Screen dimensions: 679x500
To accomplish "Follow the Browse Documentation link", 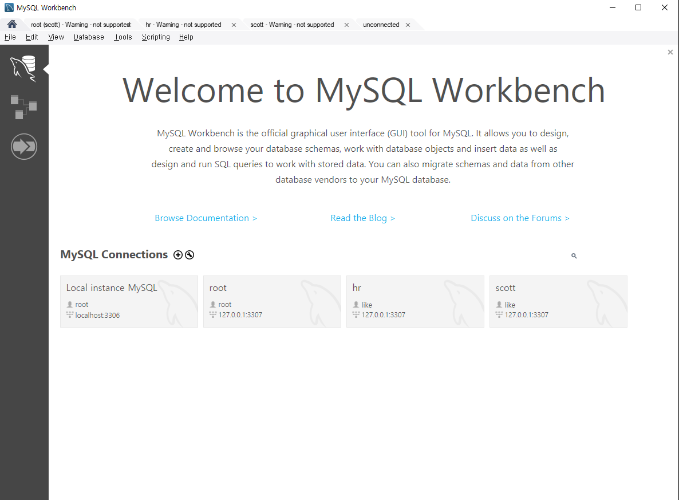I will 206,218.
